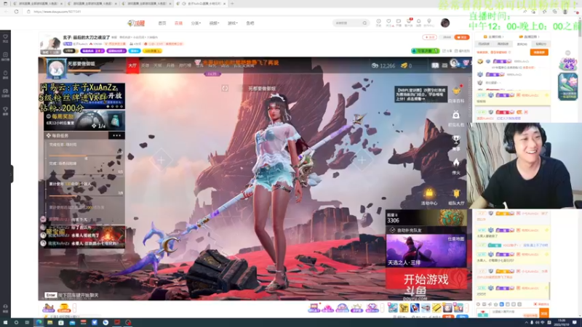The width and height of the screenshot is (582, 327).
Task: Go to 首页 home nav item
Action: click(162, 23)
